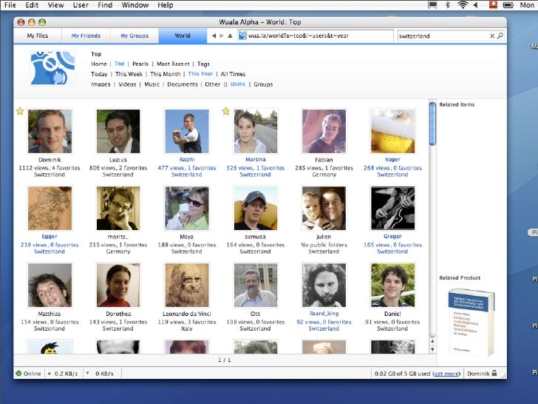Go back with the left navigation arrow
Image resolution: width=538 pixels, height=404 pixels.
pyautogui.click(x=214, y=36)
